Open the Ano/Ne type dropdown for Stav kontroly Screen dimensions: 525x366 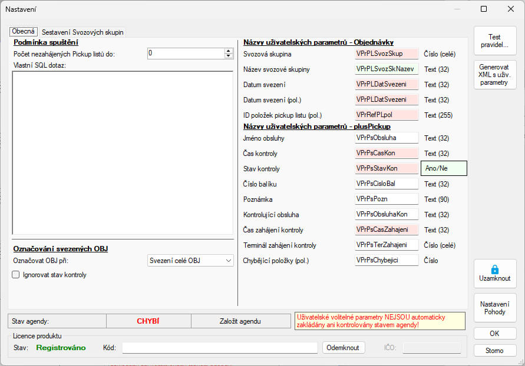pos(443,168)
